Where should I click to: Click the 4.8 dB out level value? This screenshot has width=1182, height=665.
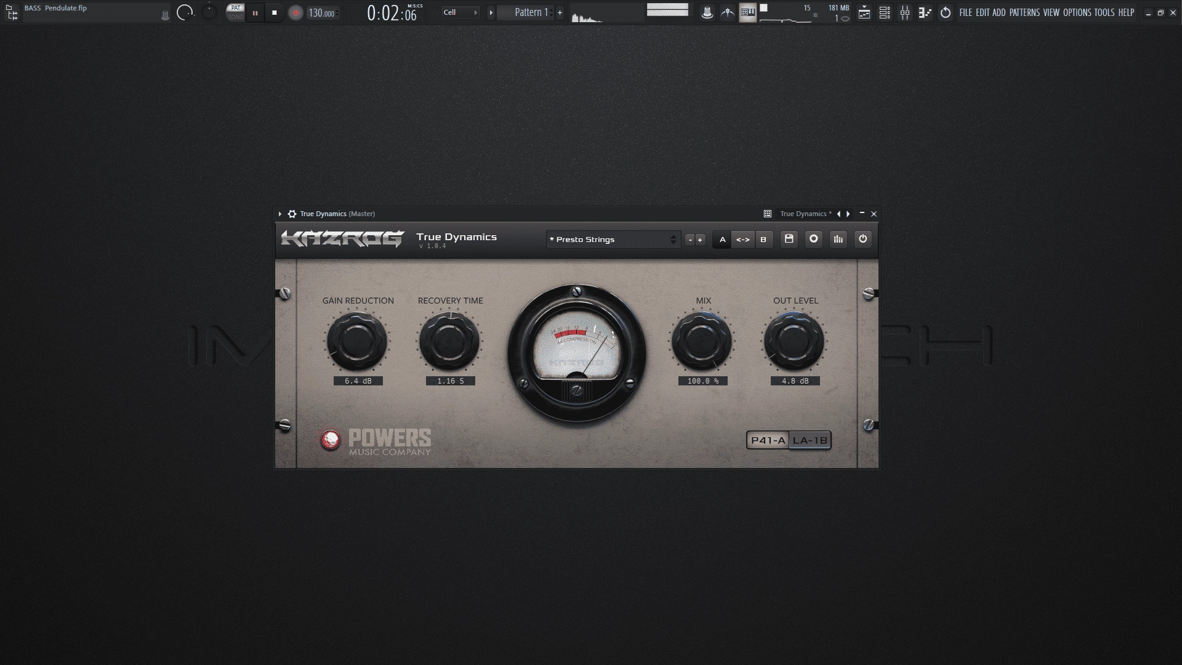pos(795,381)
